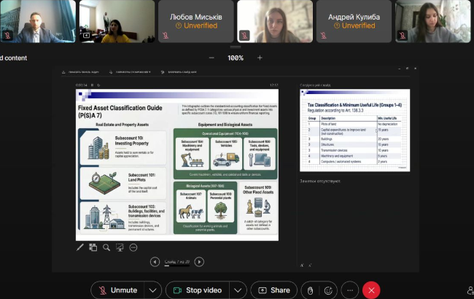474x299 pixels.
Task: Click the magnifier zoom-into-slide icon
Action: (x=106, y=247)
